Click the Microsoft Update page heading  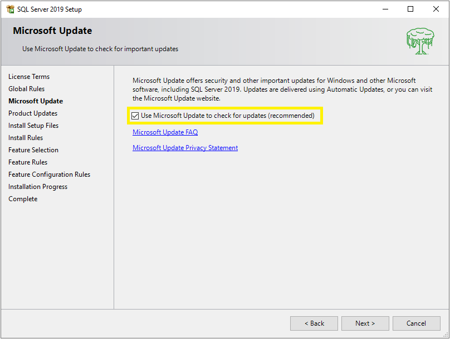52,31
